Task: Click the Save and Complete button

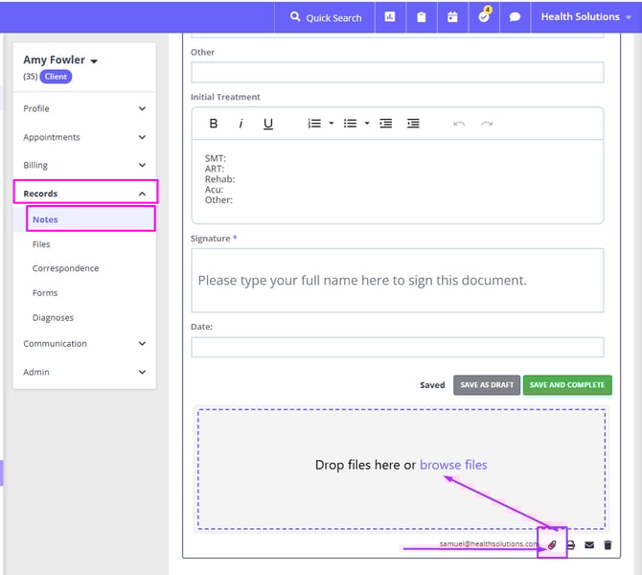Action: pyautogui.click(x=567, y=385)
